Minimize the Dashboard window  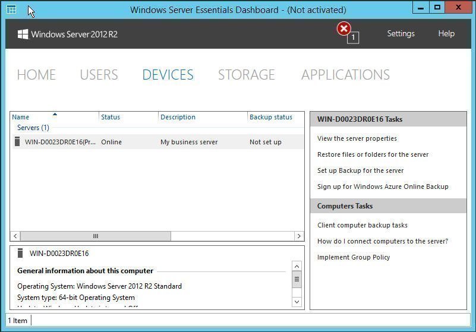(421, 7)
